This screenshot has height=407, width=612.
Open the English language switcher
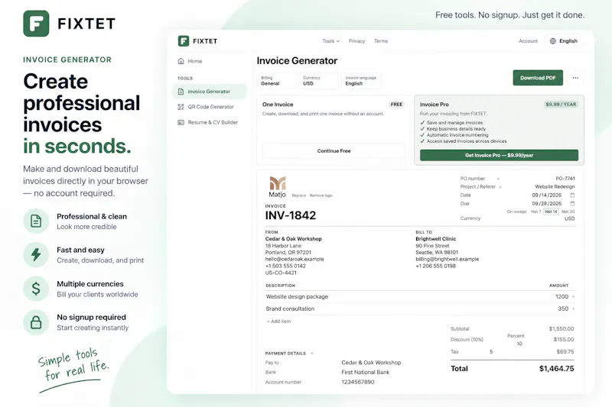(x=564, y=41)
